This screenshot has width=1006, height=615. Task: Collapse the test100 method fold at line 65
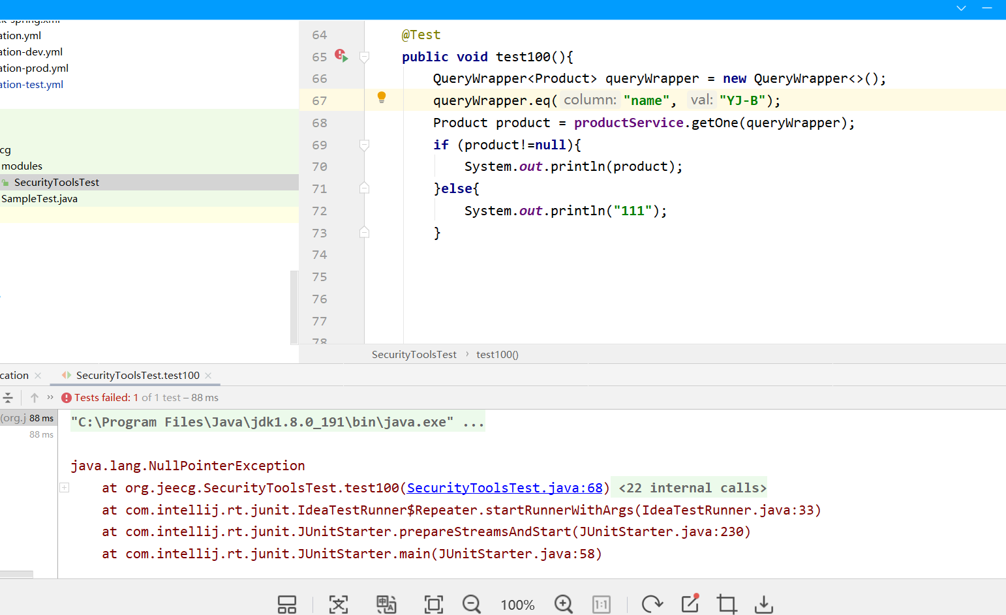point(365,57)
